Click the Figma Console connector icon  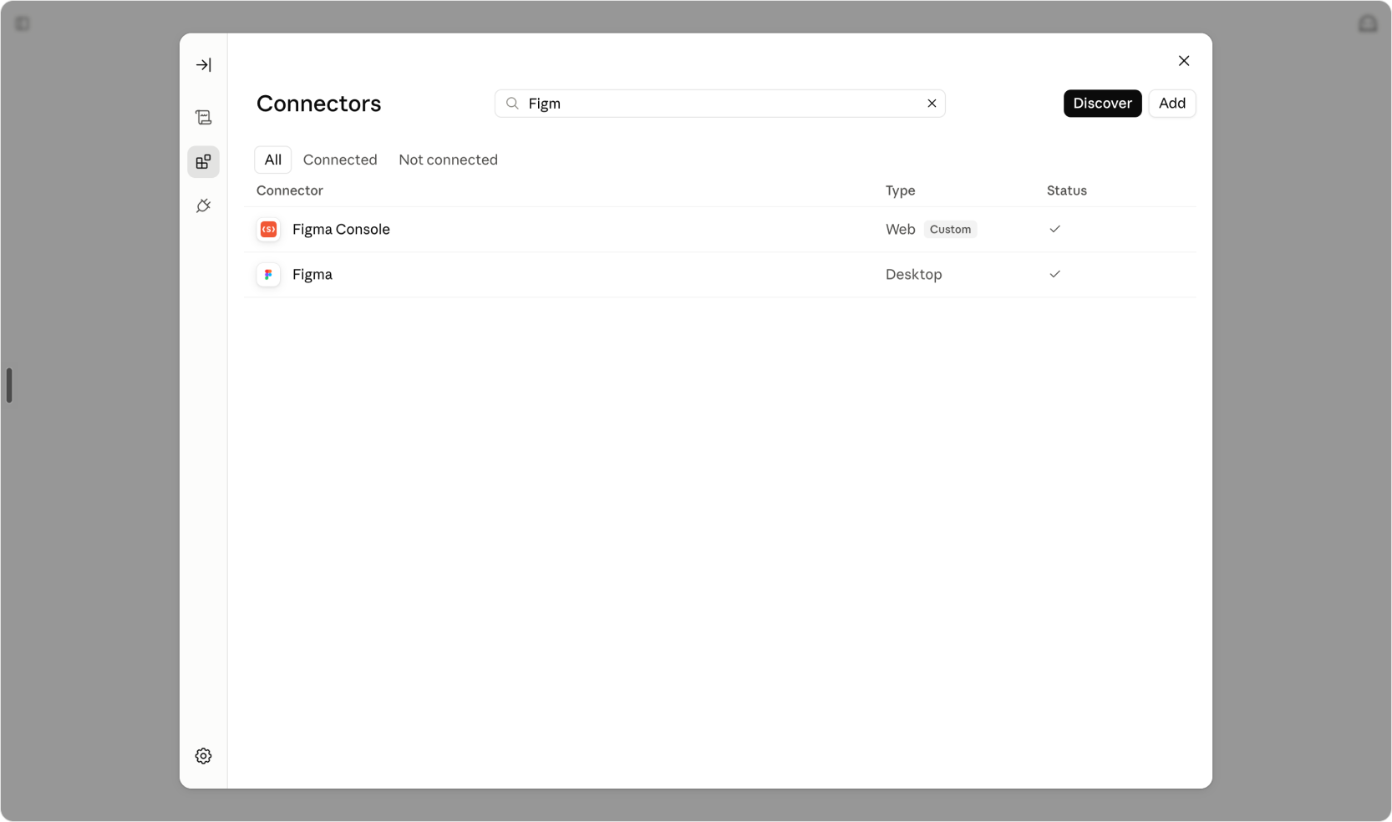tap(268, 230)
